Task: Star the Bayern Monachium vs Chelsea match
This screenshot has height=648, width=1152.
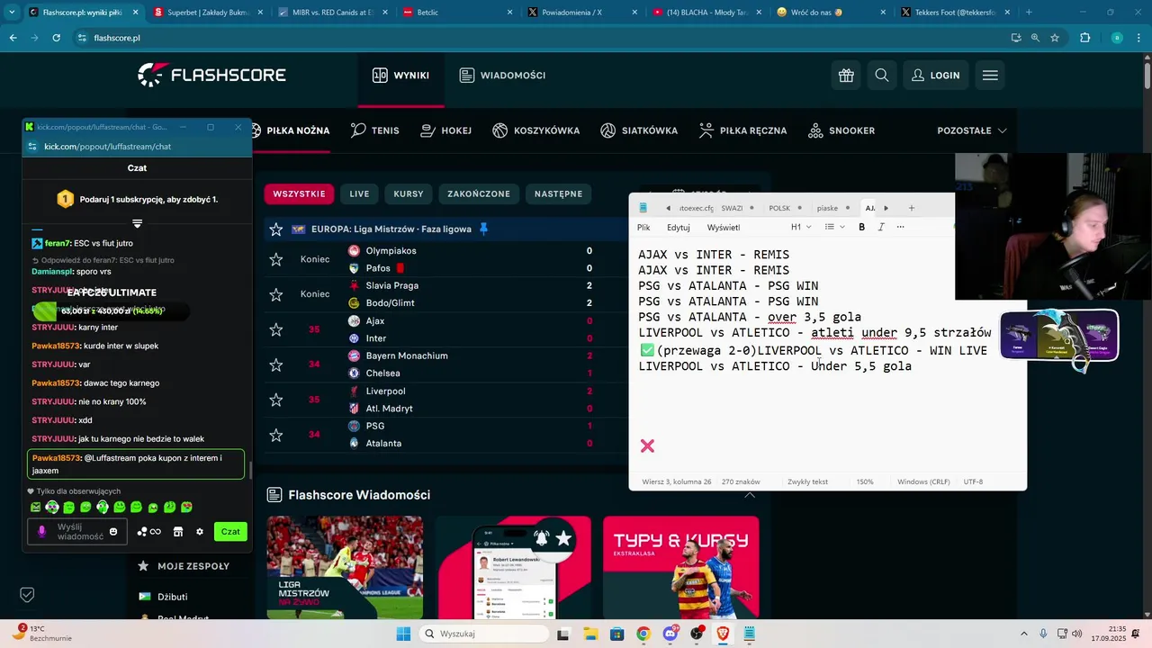Action: pos(276,364)
